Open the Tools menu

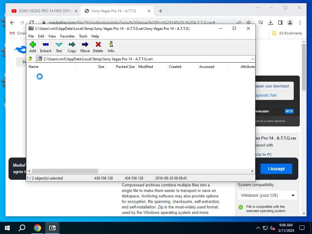click(x=83, y=36)
